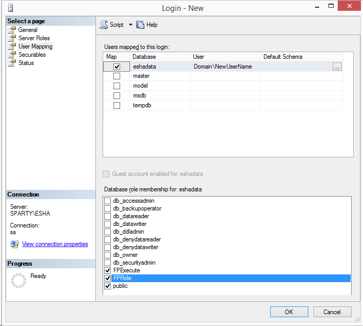
Task: Enable the db_datareader role checkbox
Action: 107,217
